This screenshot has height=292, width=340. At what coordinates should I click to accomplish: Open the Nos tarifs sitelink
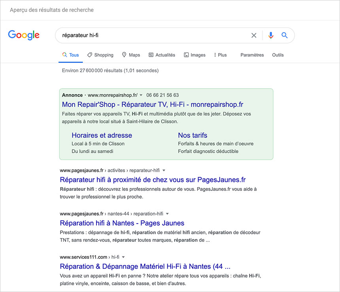[x=193, y=135]
